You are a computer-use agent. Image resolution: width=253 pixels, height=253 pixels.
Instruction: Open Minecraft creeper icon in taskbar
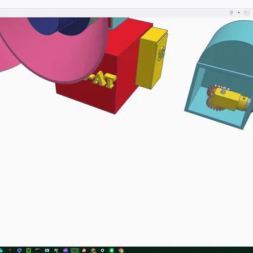tap(28, 250)
